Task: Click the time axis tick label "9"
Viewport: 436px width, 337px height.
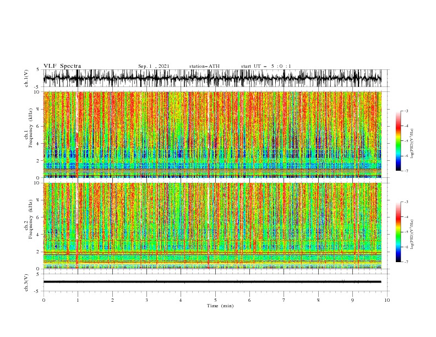Action: [352, 300]
